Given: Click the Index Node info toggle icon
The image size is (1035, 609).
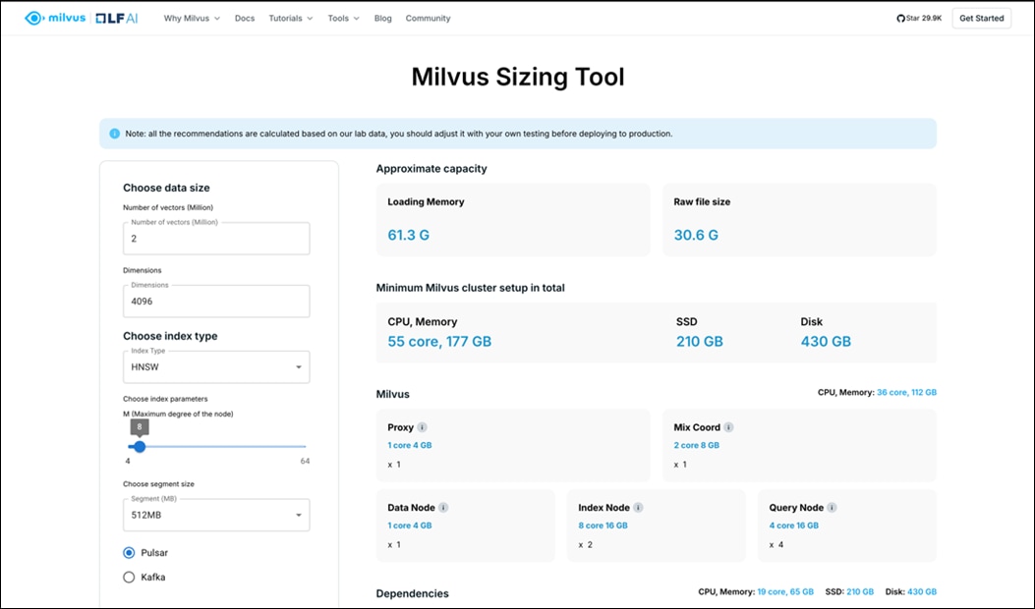Looking at the screenshot, I should click(x=639, y=508).
